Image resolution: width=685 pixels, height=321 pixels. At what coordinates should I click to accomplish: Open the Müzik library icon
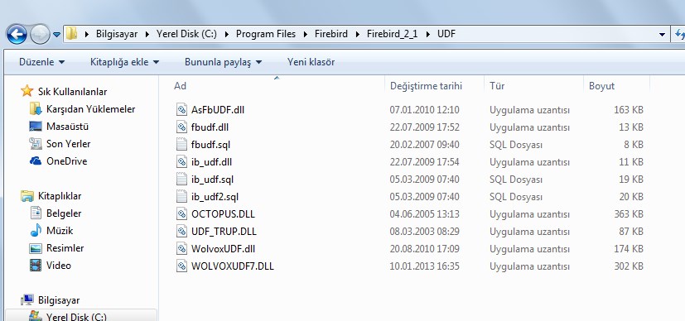click(x=36, y=230)
